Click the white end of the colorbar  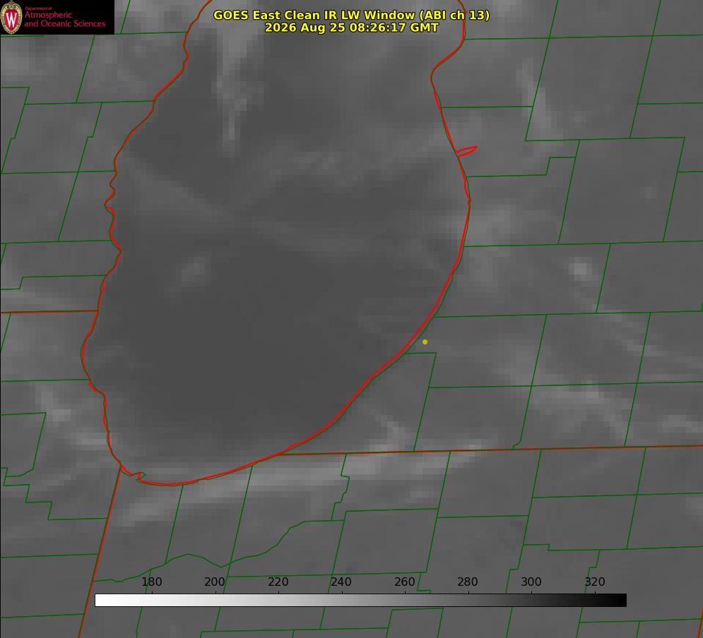(x=103, y=601)
